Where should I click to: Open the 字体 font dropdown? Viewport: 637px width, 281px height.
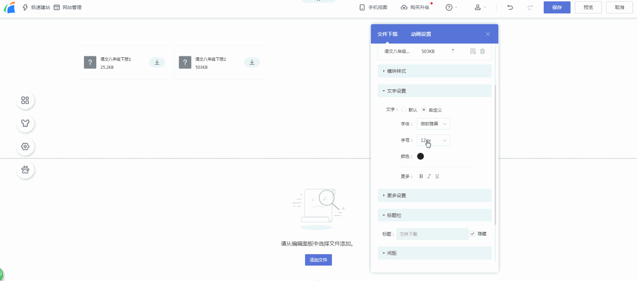pos(434,124)
